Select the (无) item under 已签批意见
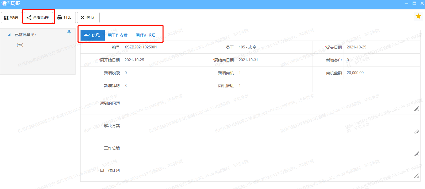The height and width of the screenshot is (189, 425). 20,45
